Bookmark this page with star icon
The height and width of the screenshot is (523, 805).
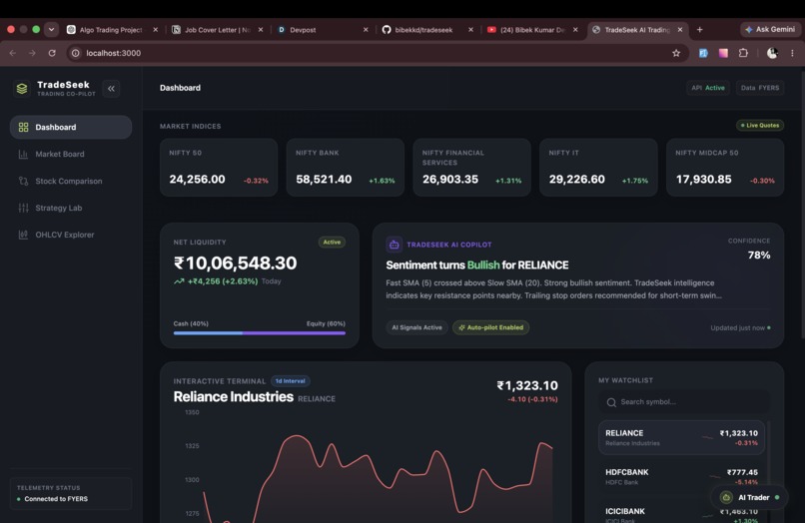676,53
